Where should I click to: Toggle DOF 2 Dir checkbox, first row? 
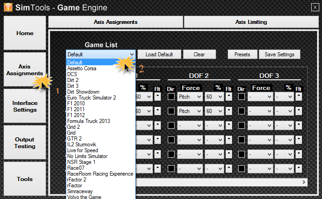(171, 96)
